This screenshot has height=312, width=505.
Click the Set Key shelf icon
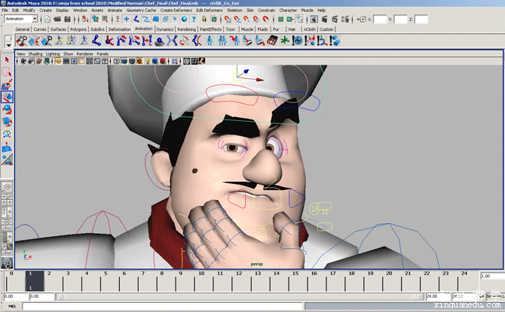point(22,41)
